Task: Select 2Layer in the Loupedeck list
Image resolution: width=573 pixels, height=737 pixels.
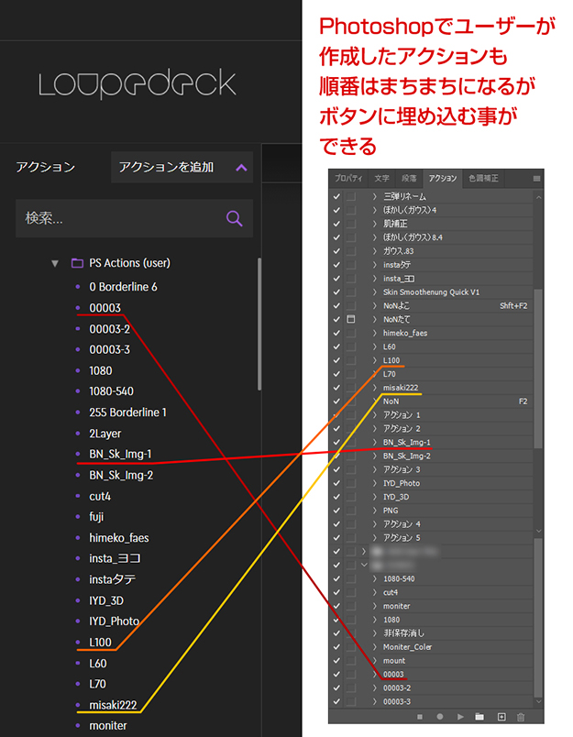Action: (x=105, y=434)
